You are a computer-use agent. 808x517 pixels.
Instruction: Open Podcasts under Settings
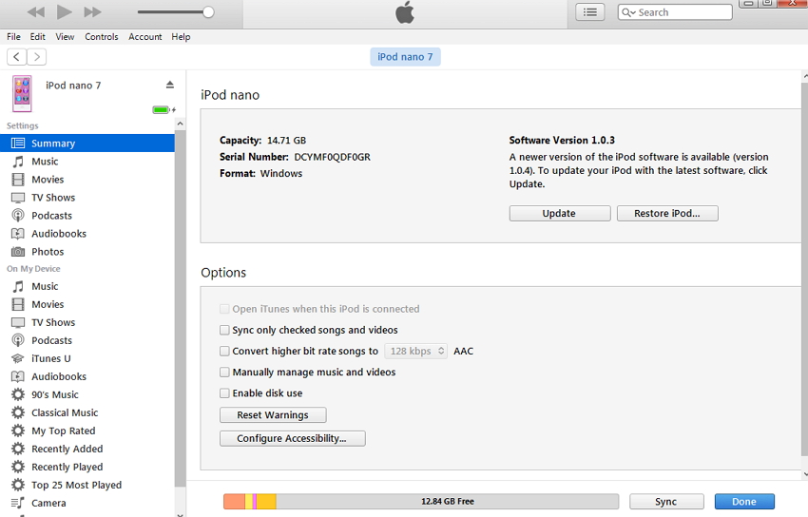[x=51, y=216]
